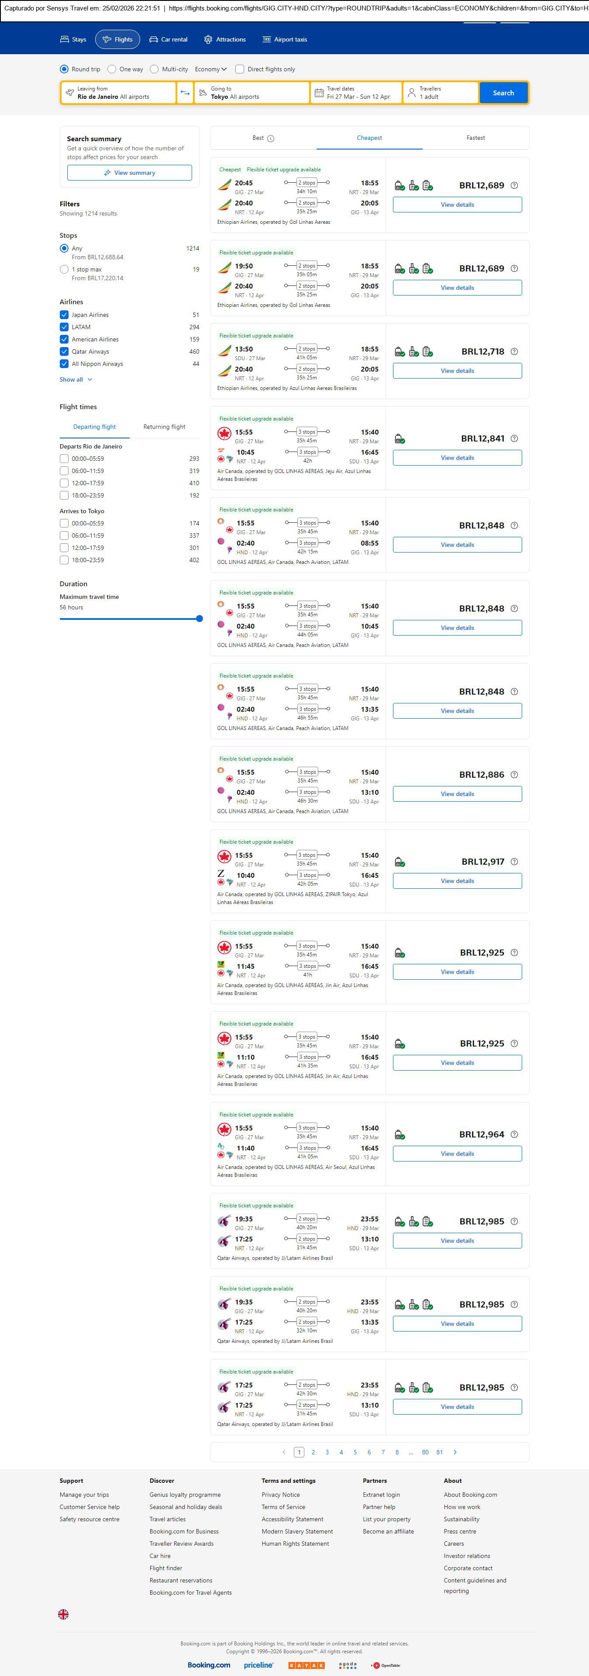The width and height of the screenshot is (589, 1676).
Task: Click the Attractions icon in the top navigation
Action: (208, 40)
